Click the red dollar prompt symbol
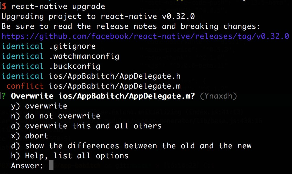This screenshot has width=292, height=174. [x=4, y=6]
